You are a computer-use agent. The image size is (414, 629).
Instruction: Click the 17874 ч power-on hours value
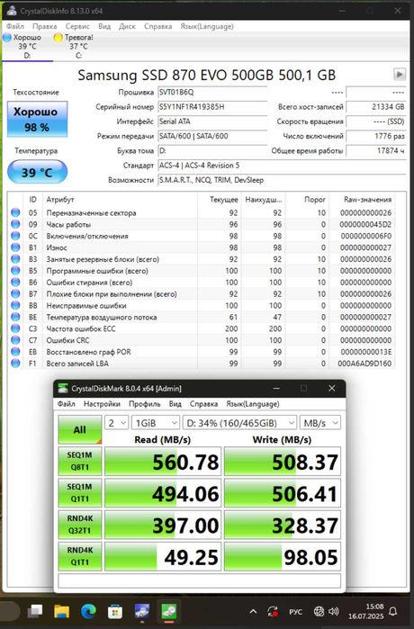pos(376,151)
